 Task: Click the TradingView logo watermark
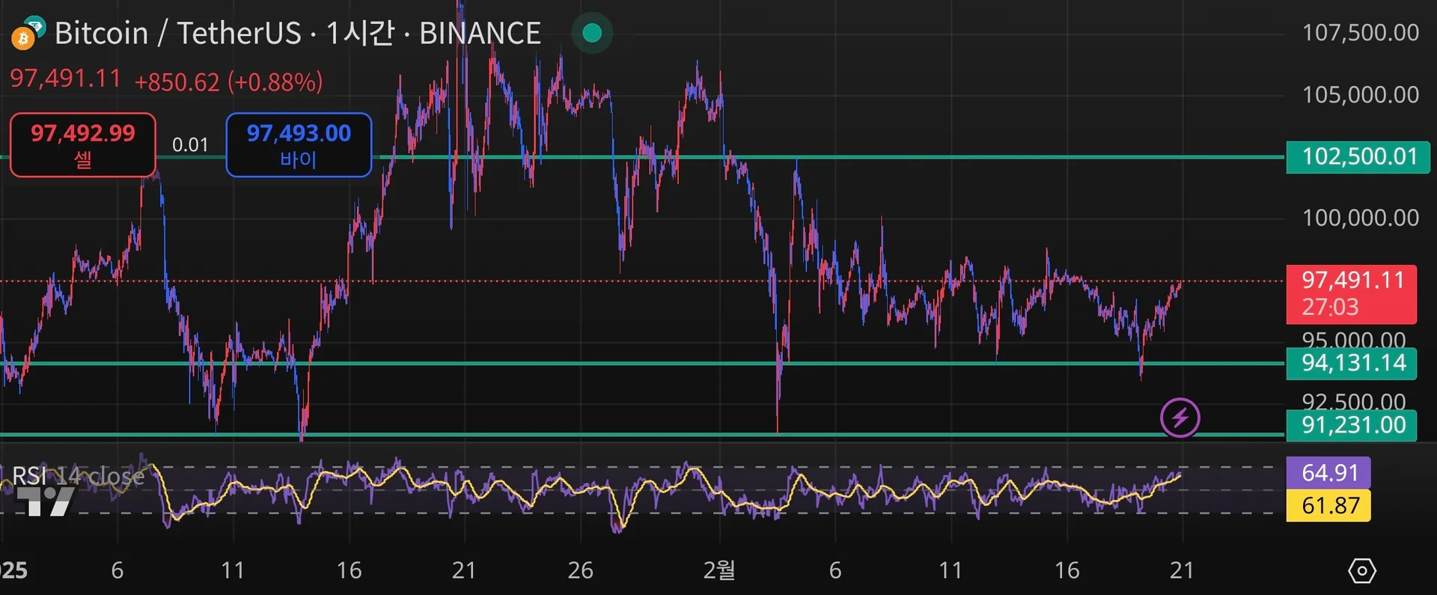click(45, 501)
